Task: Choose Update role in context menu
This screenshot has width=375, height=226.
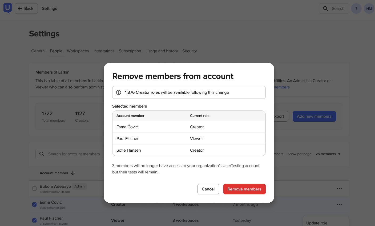Action: [x=317, y=223]
